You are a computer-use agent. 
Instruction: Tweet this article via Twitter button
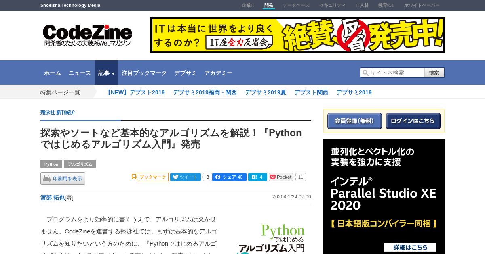click(186, 177)
